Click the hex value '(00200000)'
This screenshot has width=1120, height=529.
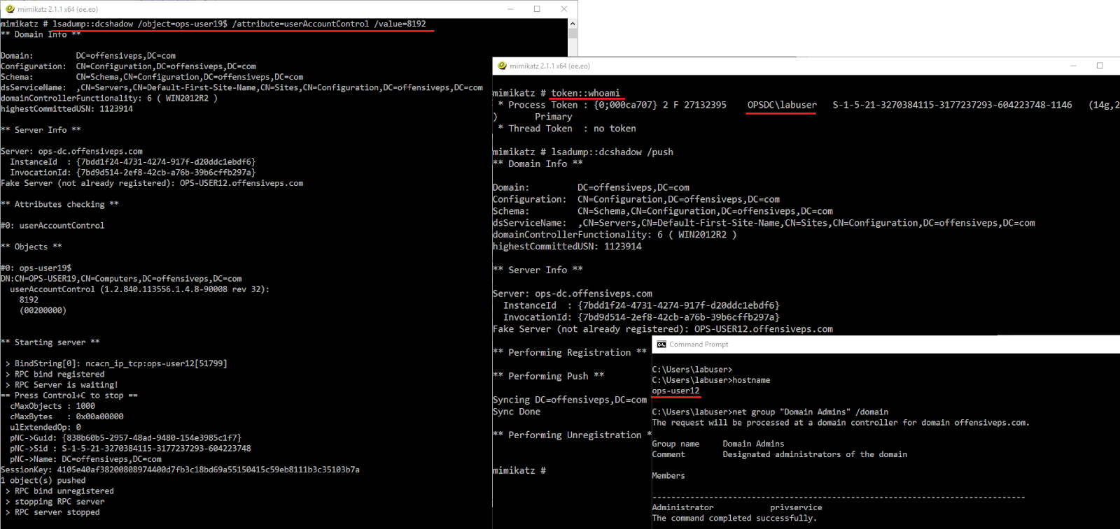click(43, 310)
